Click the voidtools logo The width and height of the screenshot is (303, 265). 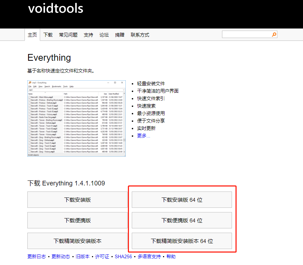coord(55,9)
